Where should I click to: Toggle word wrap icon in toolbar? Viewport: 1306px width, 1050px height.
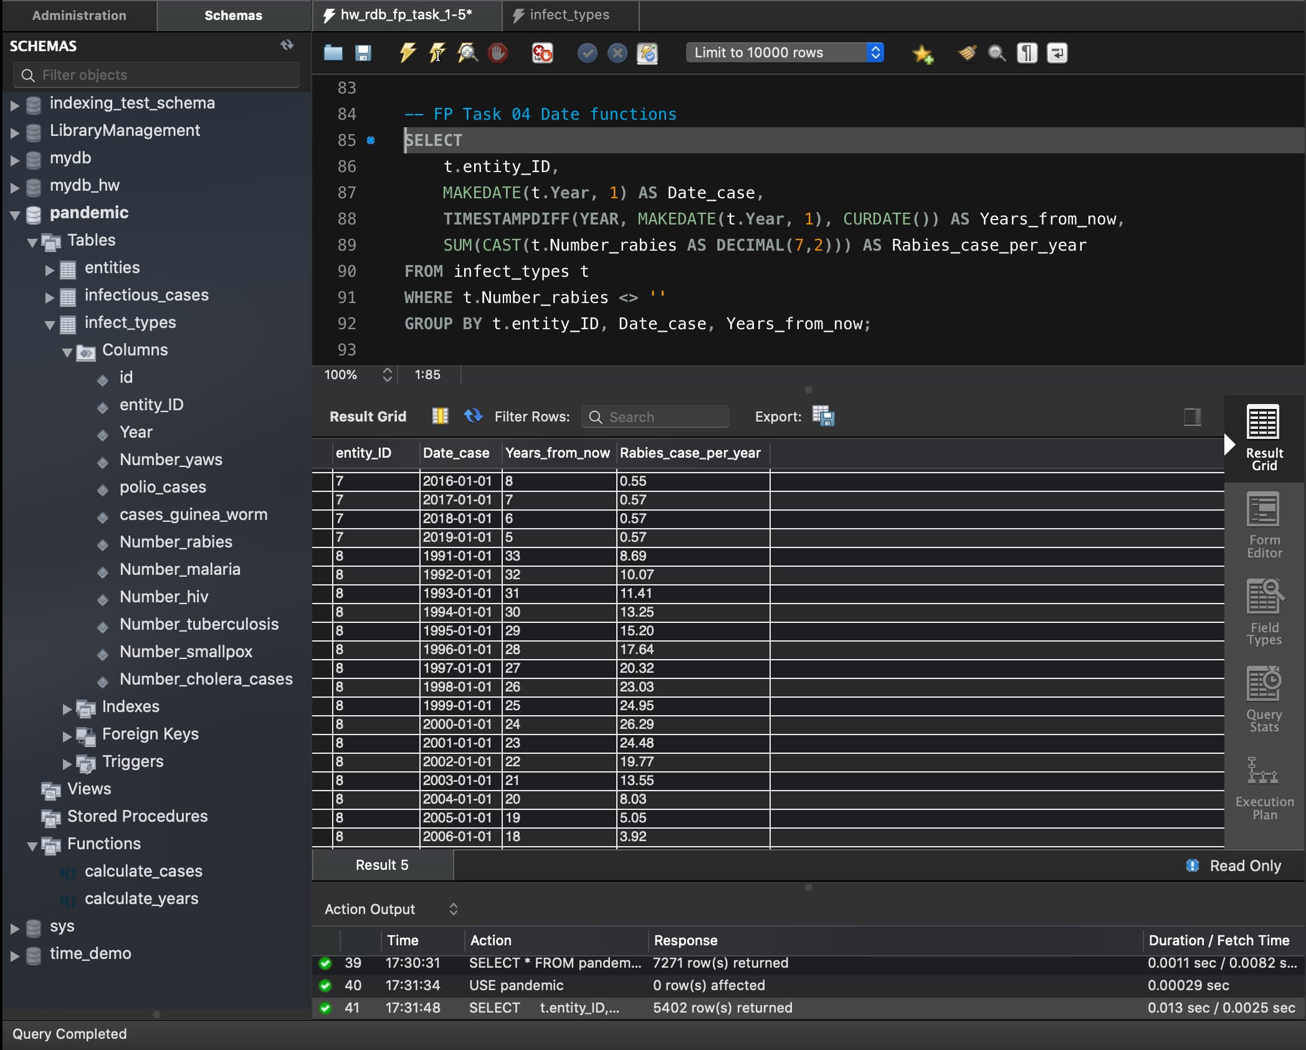(1057, 52)
